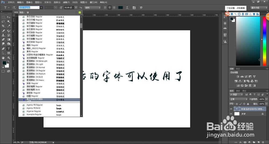Select the Magic Wand tool
The image size is (269, 144).
pos(9,21)
